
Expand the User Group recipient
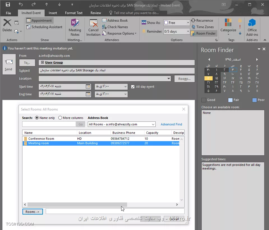[43, 62]
